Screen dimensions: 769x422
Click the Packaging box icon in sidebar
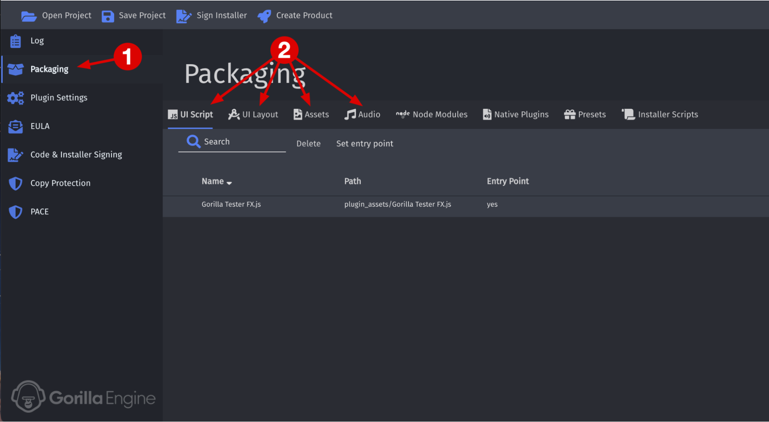pyautogui.click(x=15, y=69)
